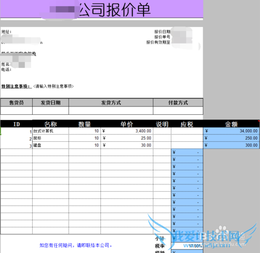Select the 发货日期 header cell
The image size is (260, 253).
click(50, 102)
